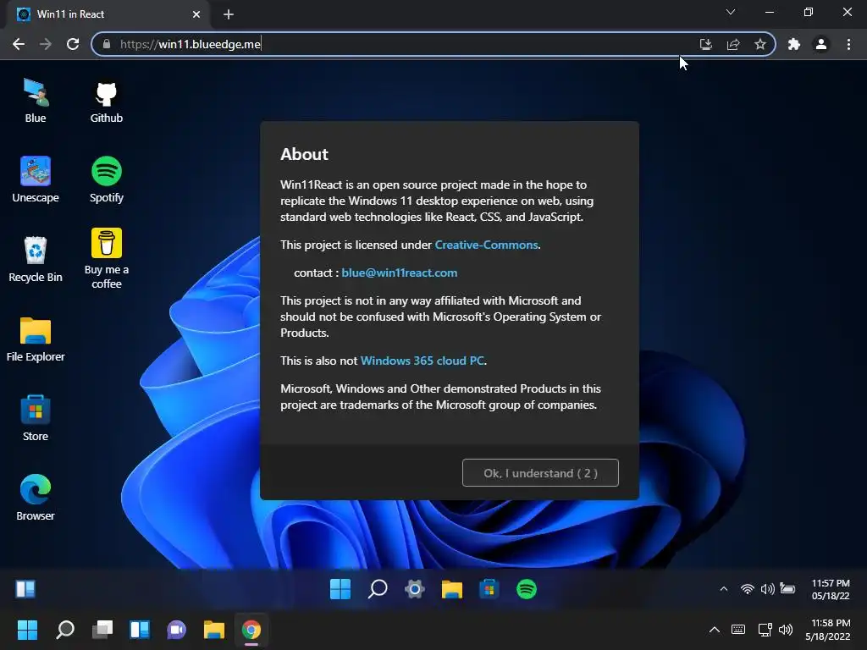
Task: Open touch keyboard icon in host tray
Action: [x=738, y=630]
